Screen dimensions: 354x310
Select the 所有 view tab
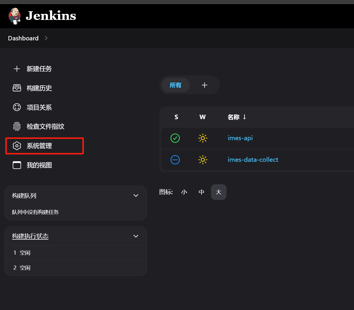(x=175, y=85)
